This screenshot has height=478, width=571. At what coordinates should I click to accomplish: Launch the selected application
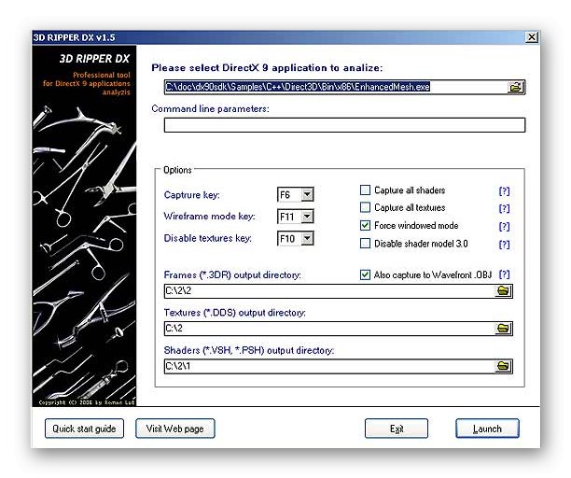pos(487,429)
